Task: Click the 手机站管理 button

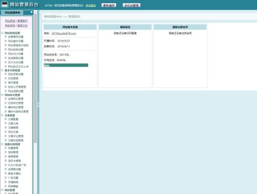Action: click(x=132, y=5)
